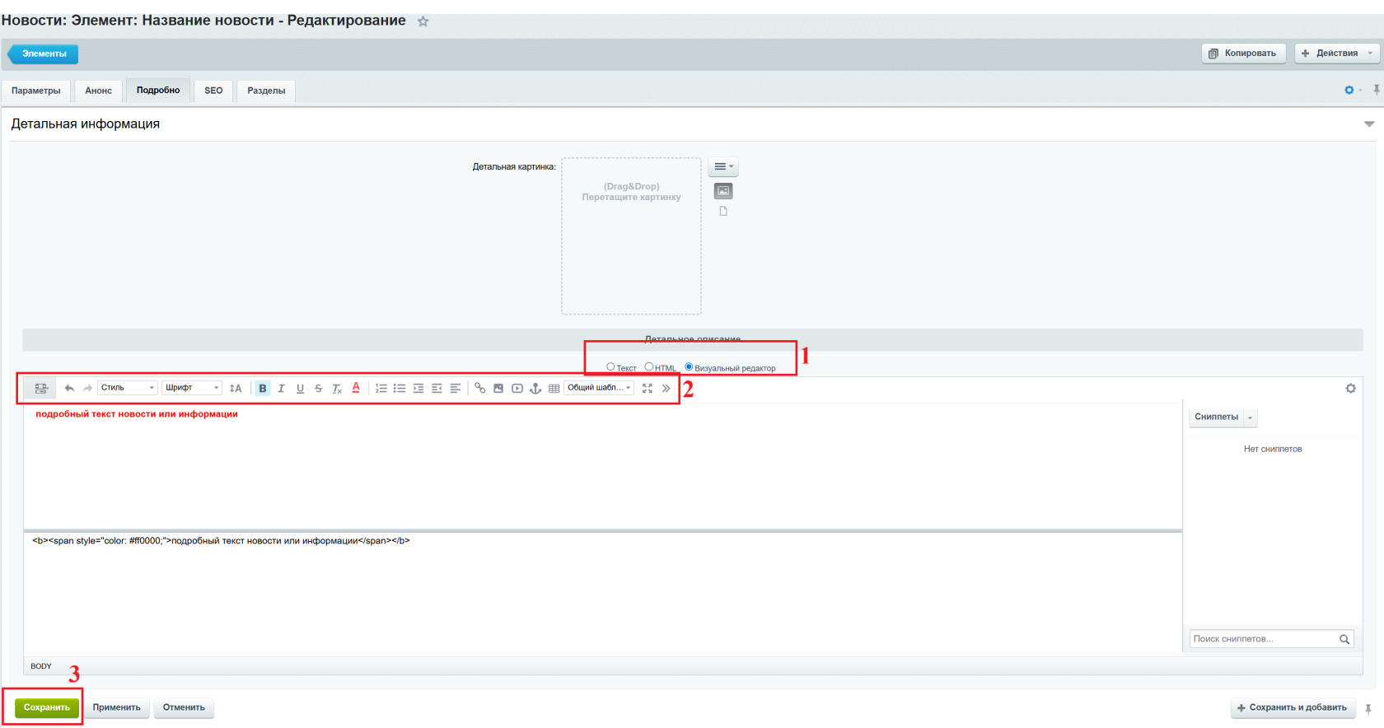Change the editor view mode icon
This screenshot has height=728, width=1384.
(x=40, y=388)
